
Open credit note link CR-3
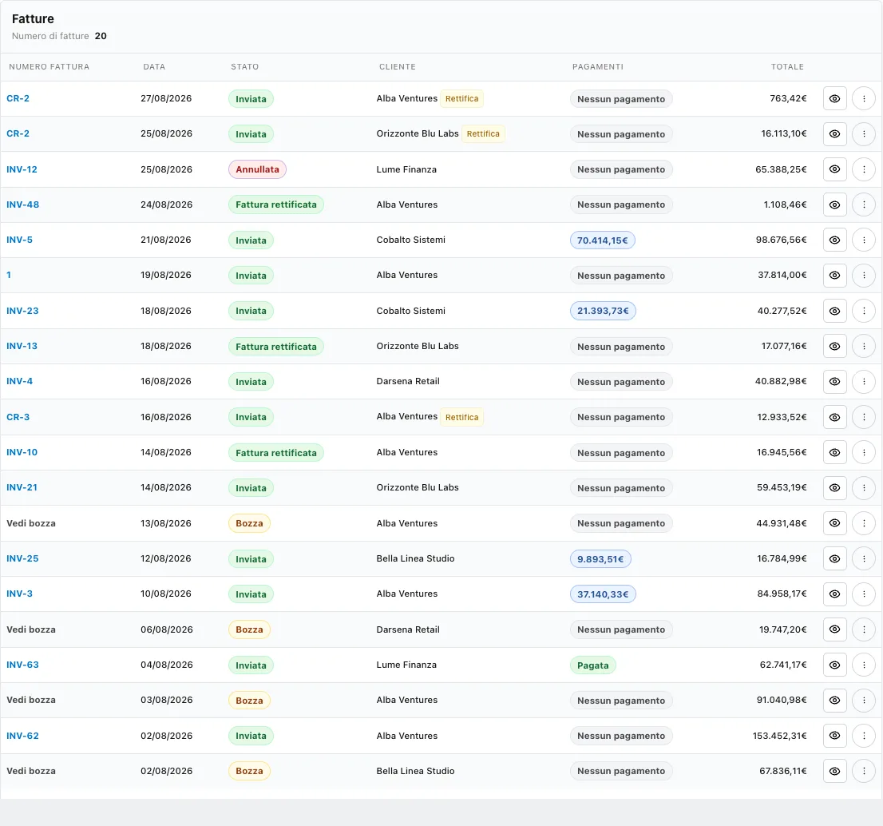pos(18,417)
